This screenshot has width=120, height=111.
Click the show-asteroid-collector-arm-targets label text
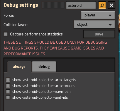[44, 80]
